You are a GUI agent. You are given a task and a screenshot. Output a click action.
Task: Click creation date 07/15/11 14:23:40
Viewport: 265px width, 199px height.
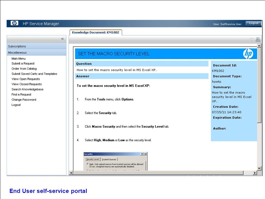[x=227, y=112]
